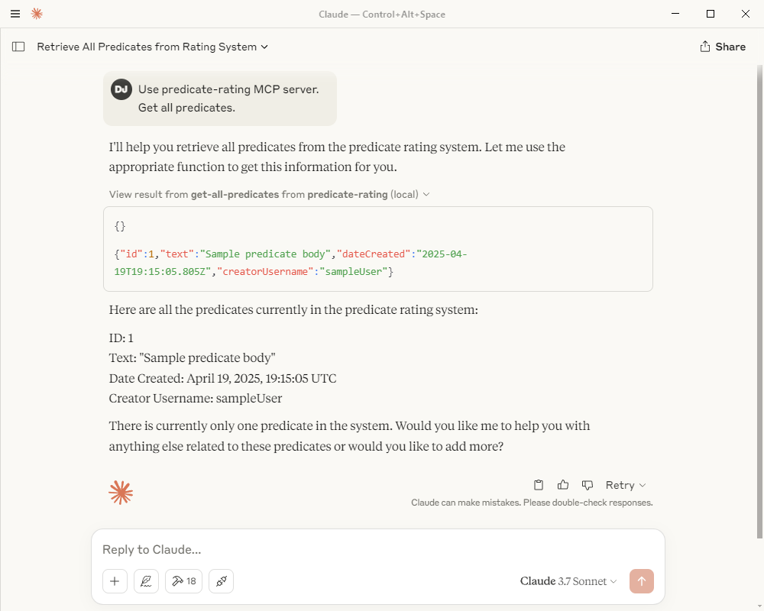Open the writing style picker icon

(x=146, y=580)
